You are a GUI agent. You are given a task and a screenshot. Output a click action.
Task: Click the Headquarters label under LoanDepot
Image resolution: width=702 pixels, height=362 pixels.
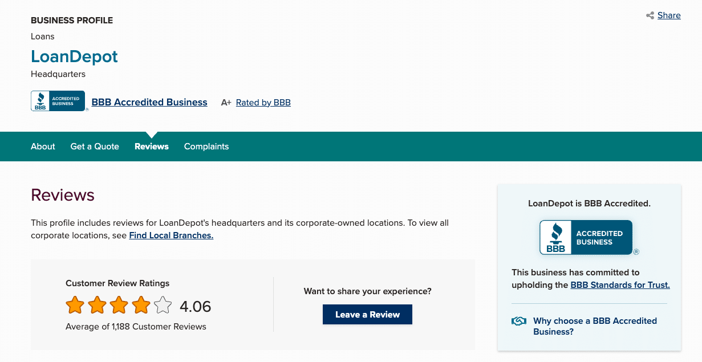tap(58, 74)
